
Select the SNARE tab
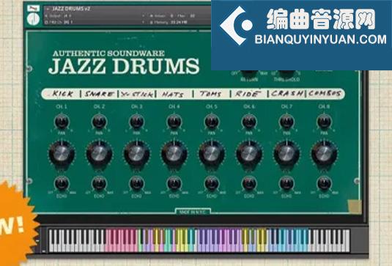(x=99, y=94)
